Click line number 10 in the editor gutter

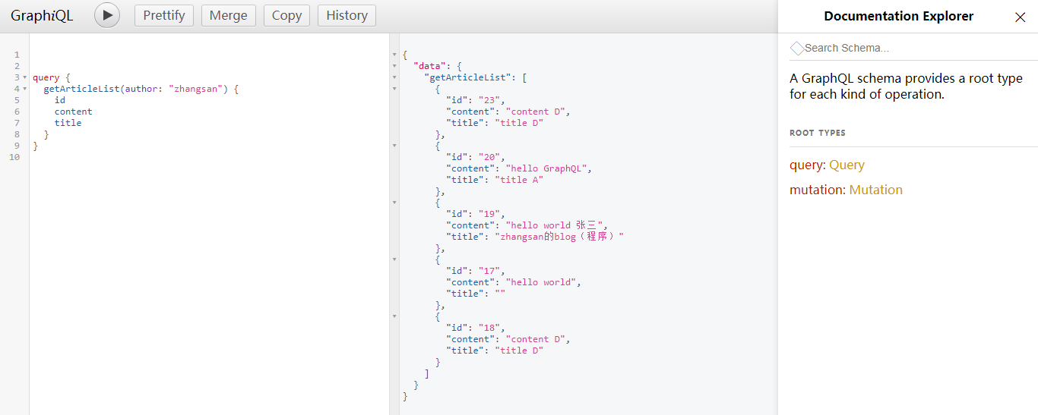pyautogui.click(x=14, y=157)
